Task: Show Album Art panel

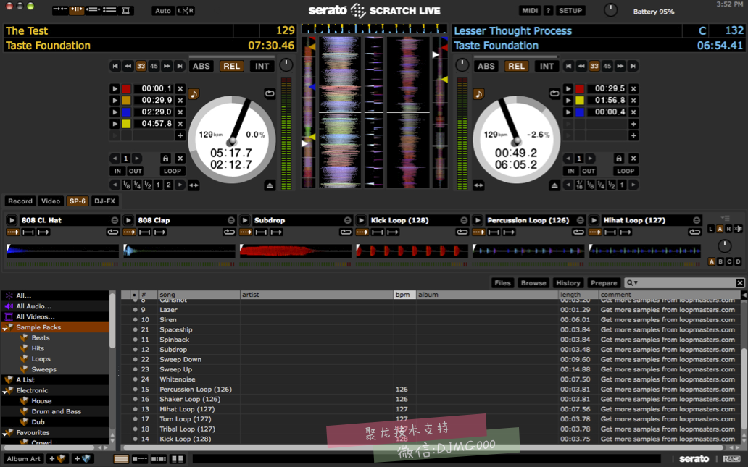Action: click(23, 459)
